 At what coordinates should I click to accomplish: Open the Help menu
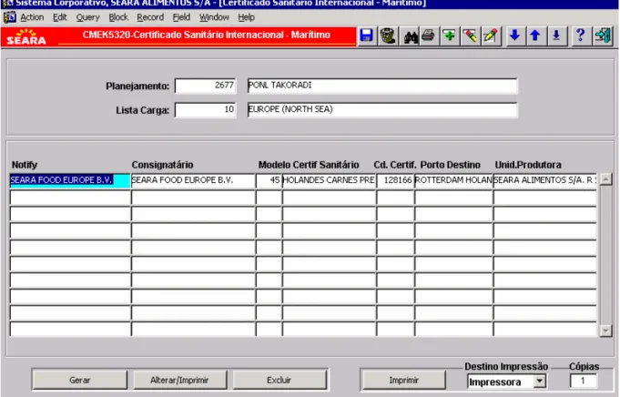[247, 17]
